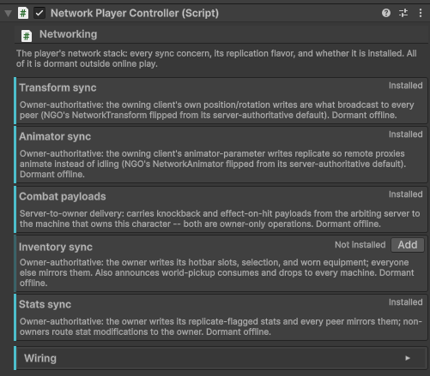Collapse the Network Player Controller foldout triangle

(x=8, y=13)
